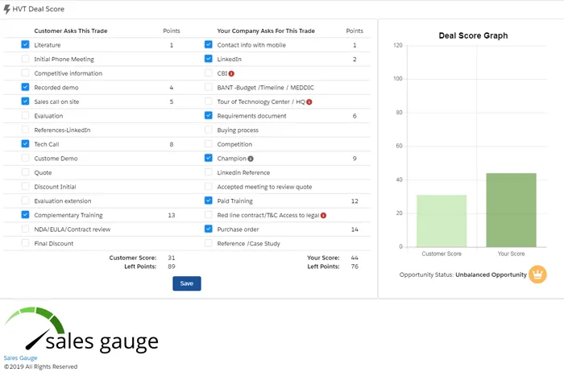Click the Complementary Training points value 13
The image size is (564, 376).
[172, 215]
